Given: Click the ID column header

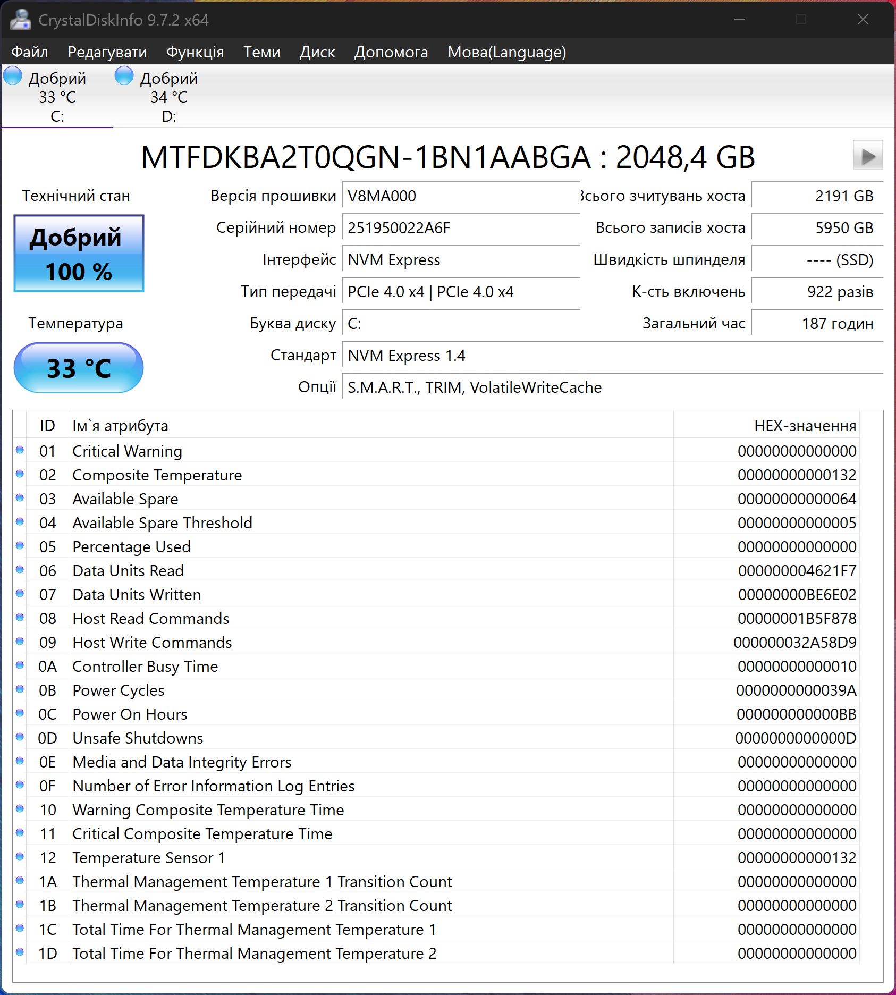Looking at the screenshot, I should (47, 426).
